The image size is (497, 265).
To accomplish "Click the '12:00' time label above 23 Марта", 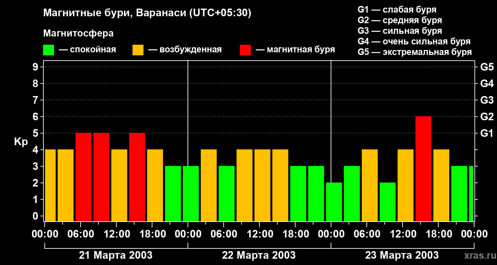I will point(403,234).
